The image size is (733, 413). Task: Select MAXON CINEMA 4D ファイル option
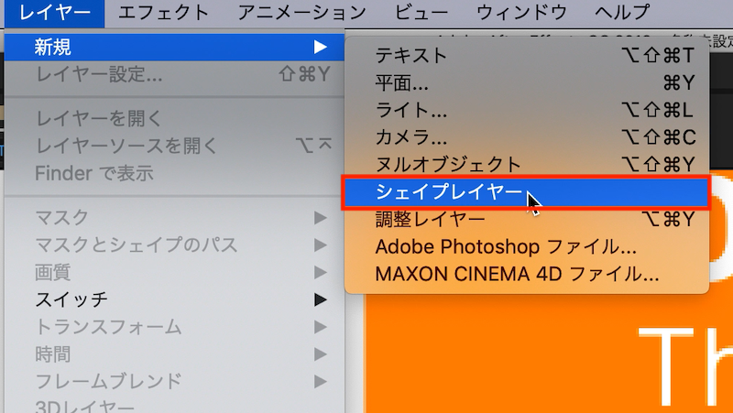[517, 273]
